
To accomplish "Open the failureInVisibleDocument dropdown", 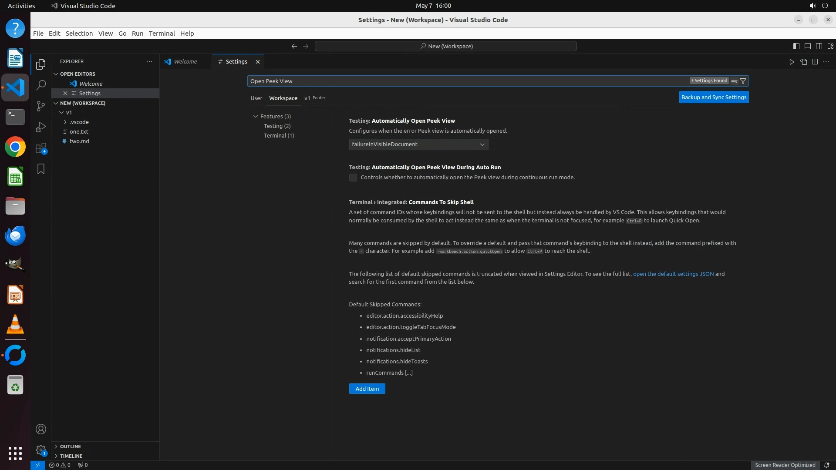I will (x=418, y=144).
